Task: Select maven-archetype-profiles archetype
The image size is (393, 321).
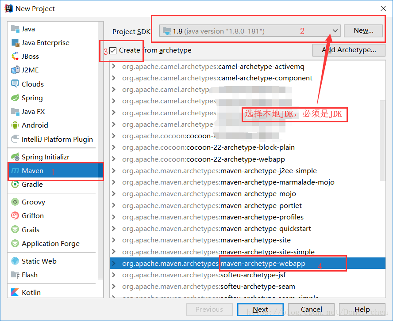Action: point(247,217)
